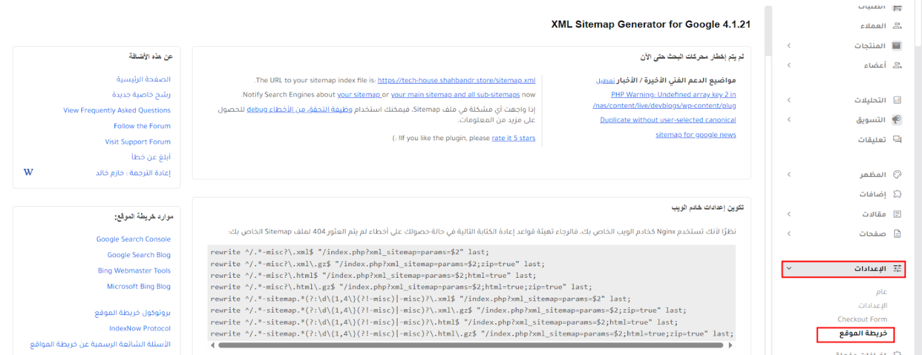Click the Marketing (التسويق) megaphone icon
922x355 pixels.
point(897,120)
